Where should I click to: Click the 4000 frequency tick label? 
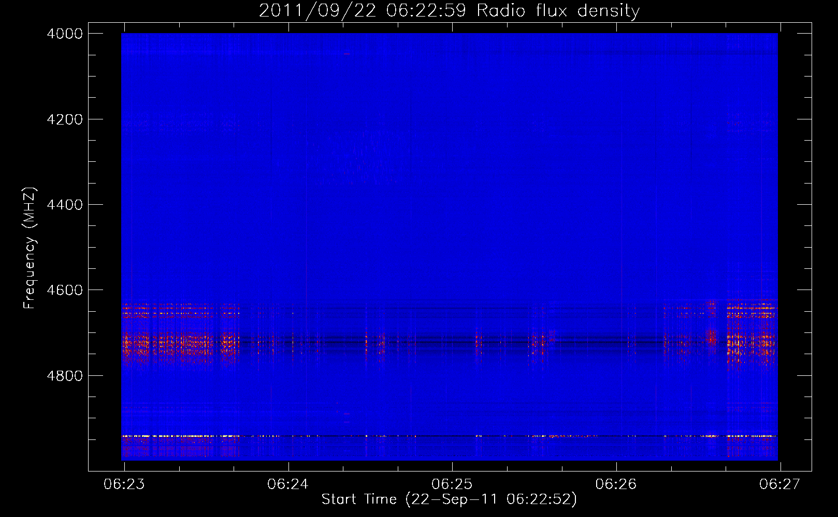click(x=65, y=34)
